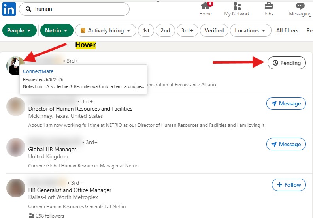Open All filters panel
This screenshot has height=218, width=313.
(287, 30)
